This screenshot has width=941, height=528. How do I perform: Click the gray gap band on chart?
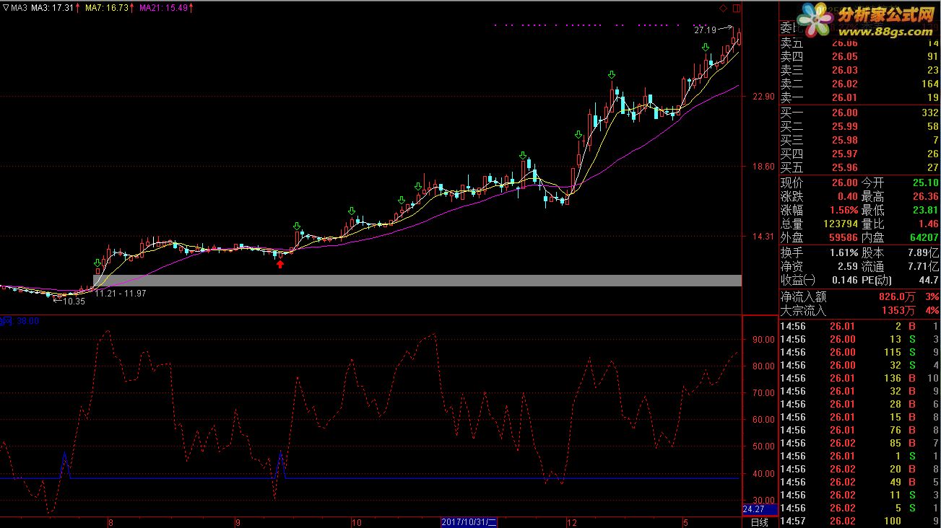point(417,281)
